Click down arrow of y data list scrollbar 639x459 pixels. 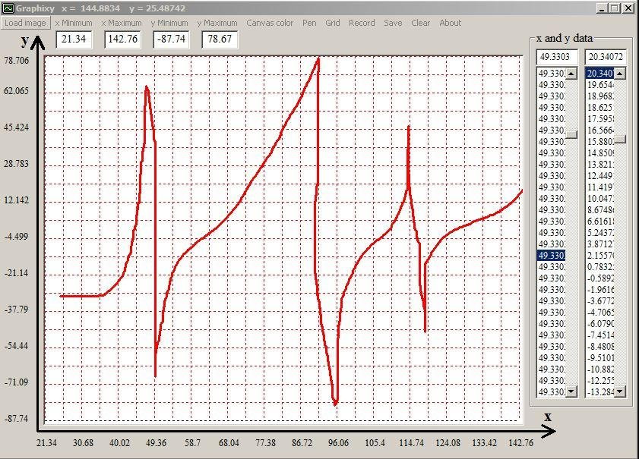click(x=620, y=391)
